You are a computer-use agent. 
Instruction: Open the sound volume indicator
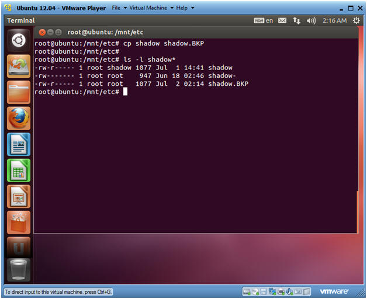[x=311, y=20]
